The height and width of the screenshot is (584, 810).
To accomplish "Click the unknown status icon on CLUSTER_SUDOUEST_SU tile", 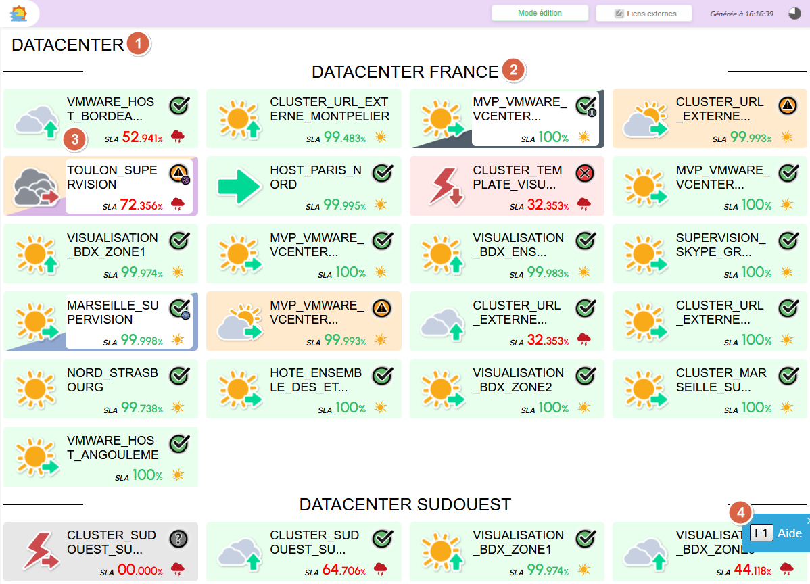I will click(178, 539).
